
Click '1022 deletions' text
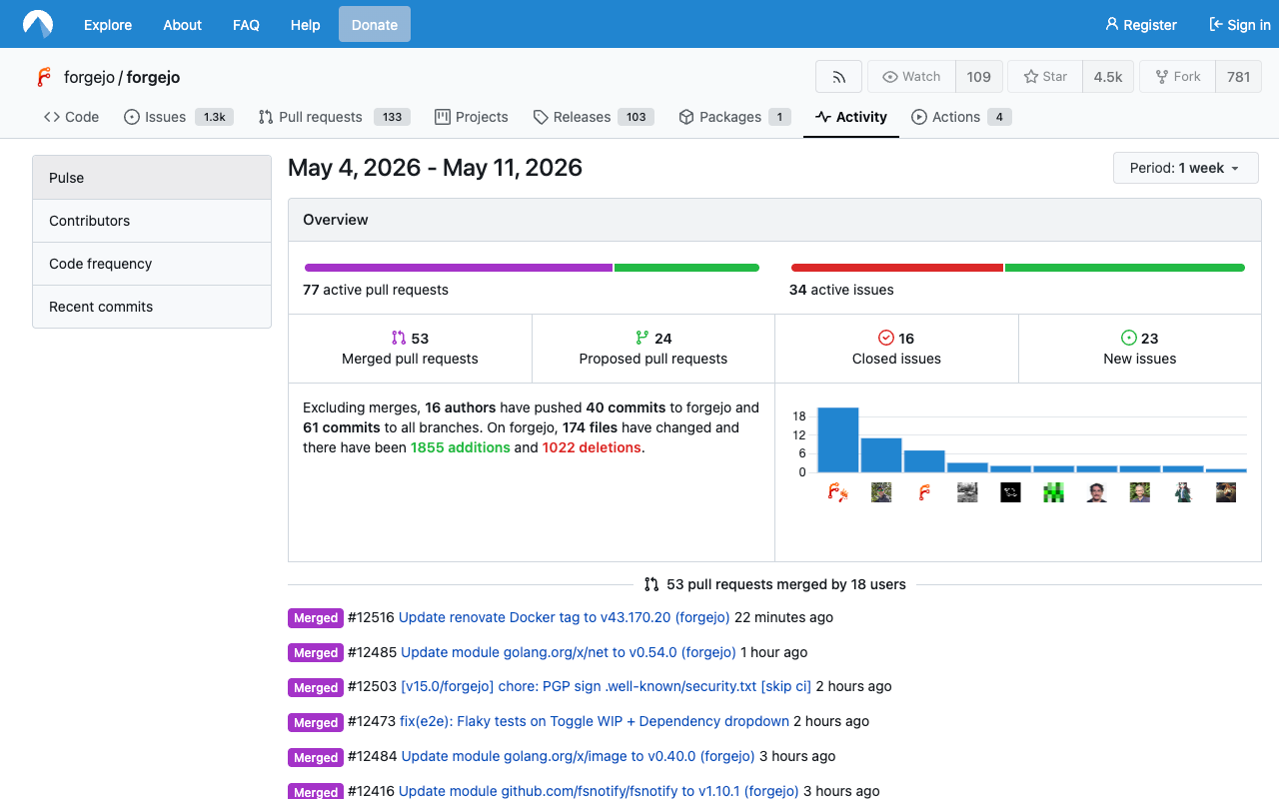pyautogui.click(x=592, y=447)
